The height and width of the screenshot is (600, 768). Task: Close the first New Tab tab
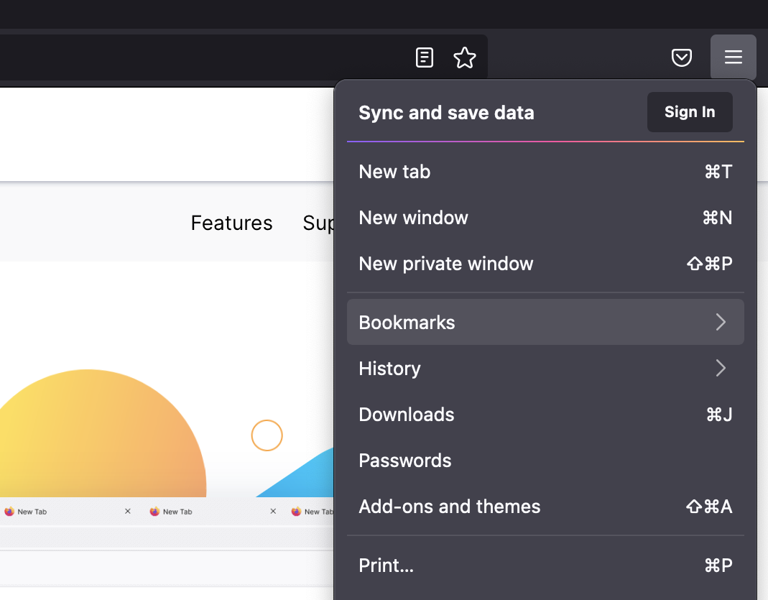[x=128, y=511]
